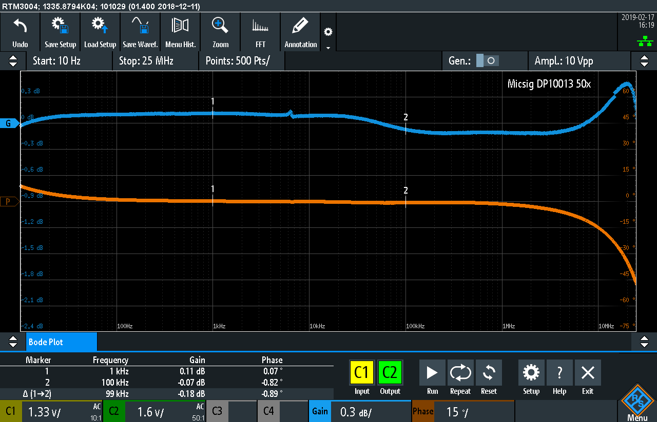
Task: Select the yellow C1 Input channel swatch
Action: point(362,373)
